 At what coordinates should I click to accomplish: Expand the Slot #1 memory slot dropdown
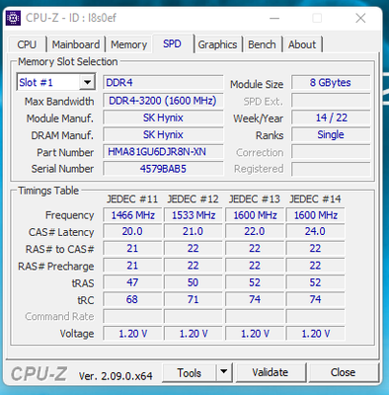[x=87, y=82]
